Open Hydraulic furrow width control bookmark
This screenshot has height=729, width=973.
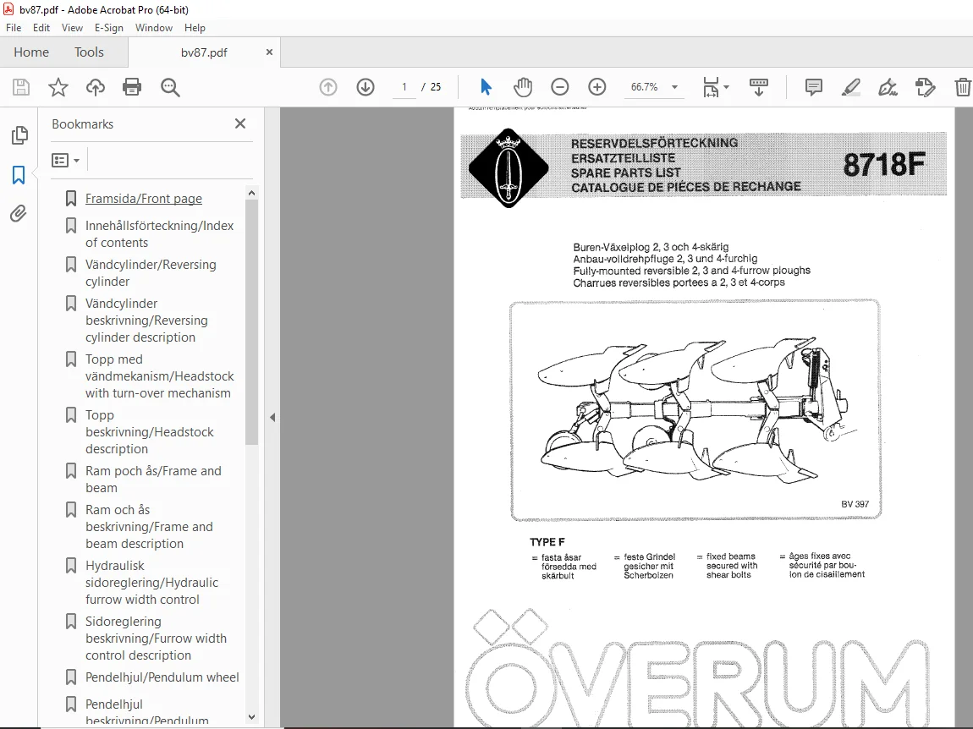coord(152,583)
